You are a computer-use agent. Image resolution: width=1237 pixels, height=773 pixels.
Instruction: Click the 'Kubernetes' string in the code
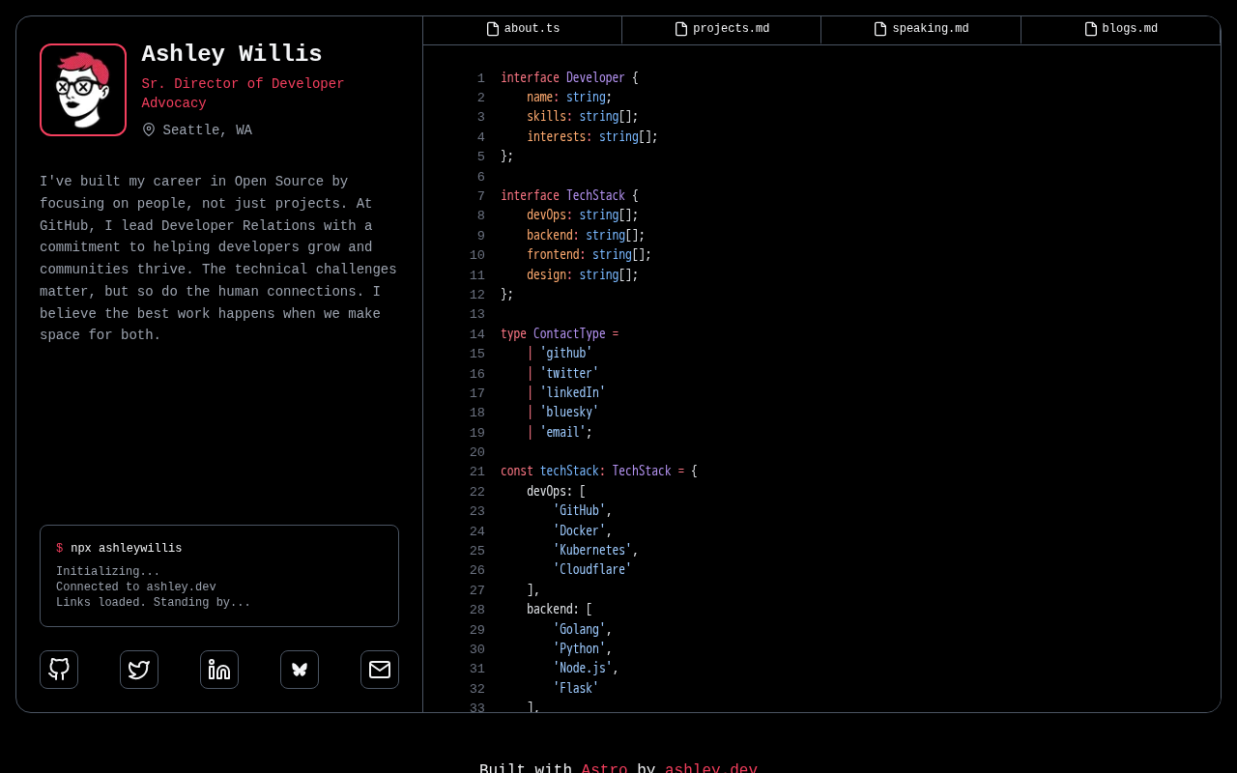point(592,550)
